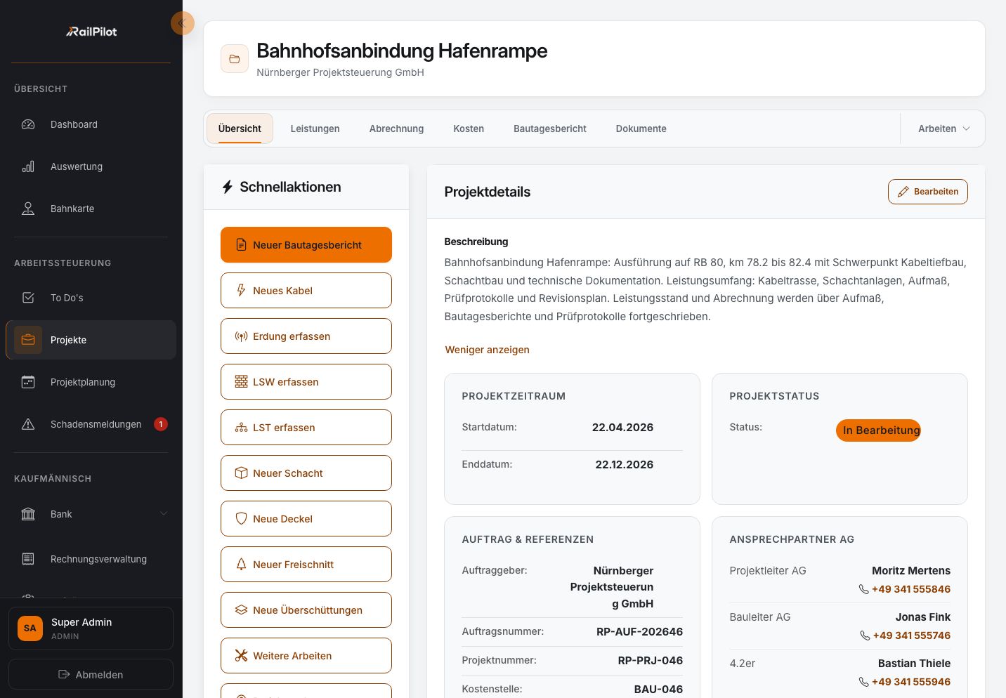Click the pencil icon in Bearbeiten button
Viewport: 1006px width, 698px height.
[x=903, y=192]
